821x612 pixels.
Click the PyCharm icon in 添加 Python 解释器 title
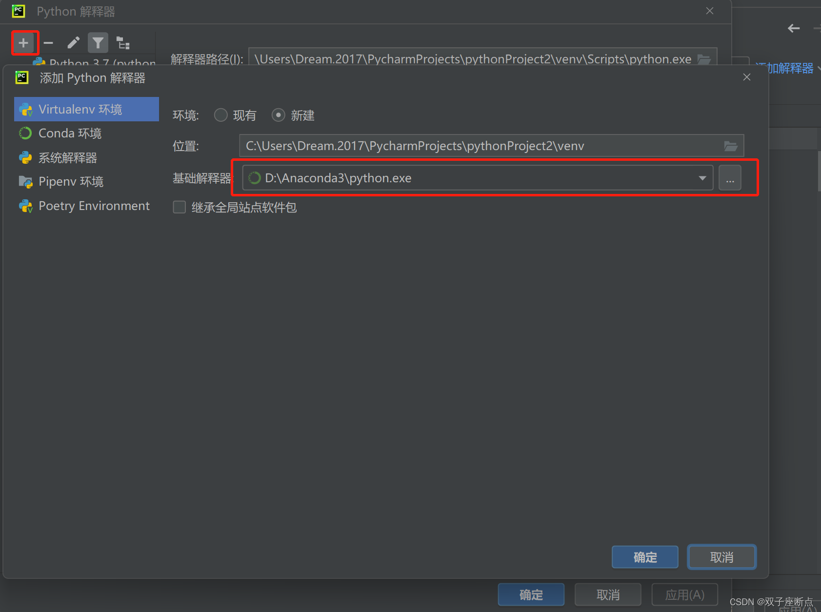click(22, 77)
